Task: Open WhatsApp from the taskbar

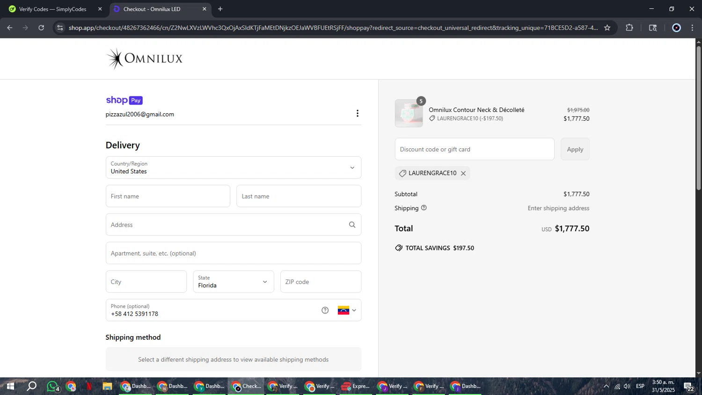Action: tap(53, 386)
